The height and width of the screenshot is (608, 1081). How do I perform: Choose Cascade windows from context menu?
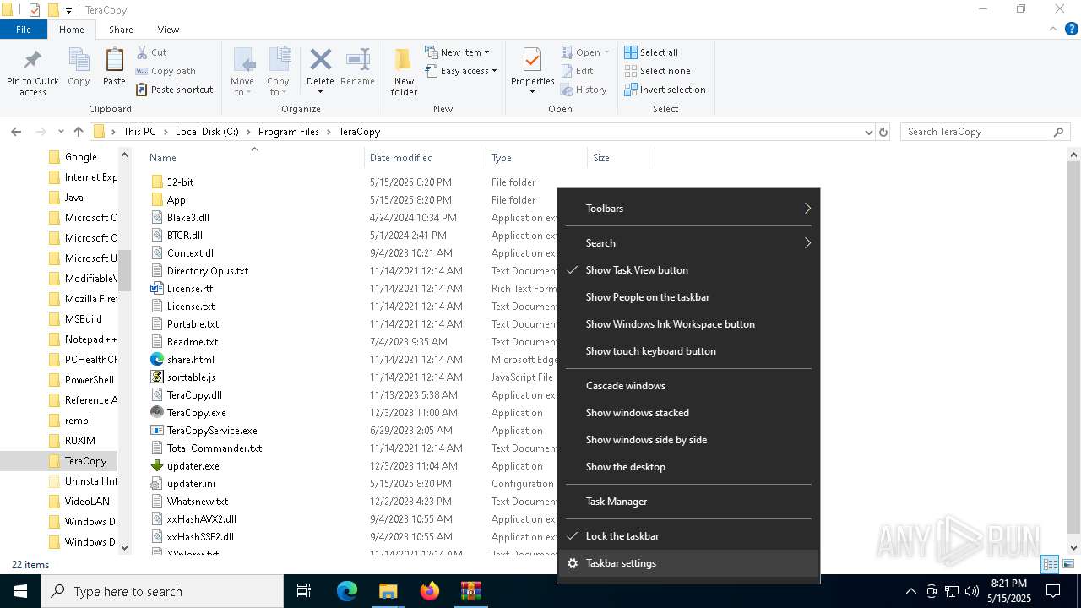click(x=688, y=386)
